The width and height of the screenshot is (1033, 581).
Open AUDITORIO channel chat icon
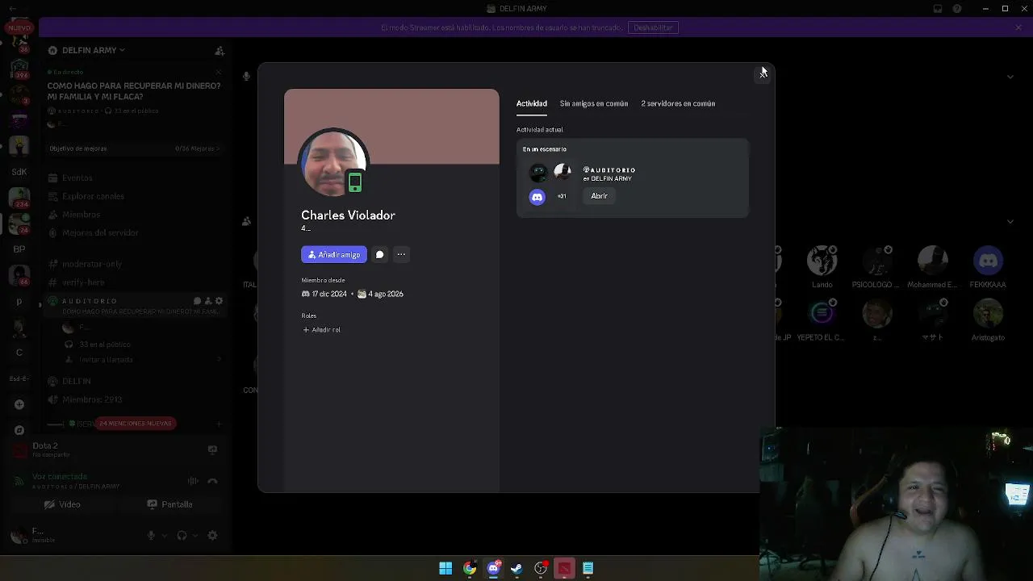198,301
